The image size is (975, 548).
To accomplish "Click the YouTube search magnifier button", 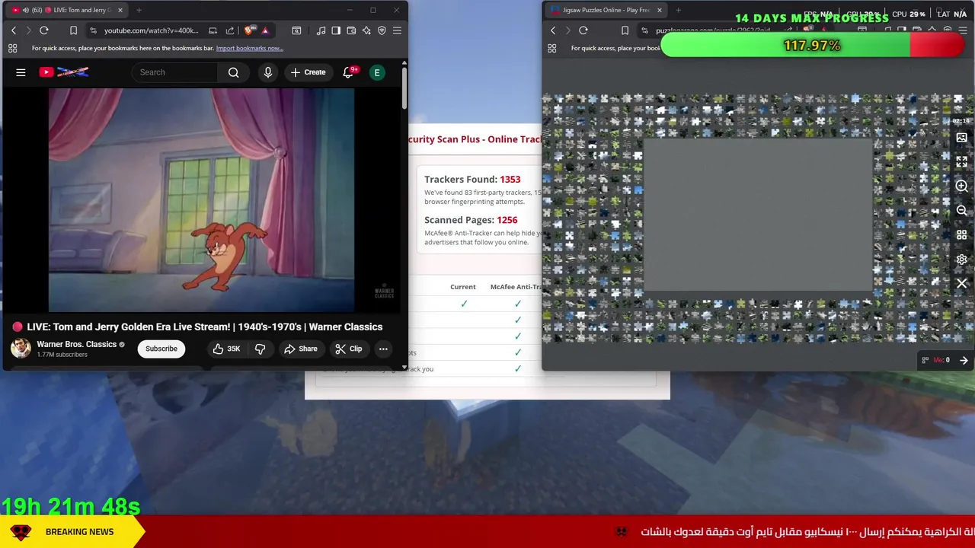I will (x=234, y=72).
